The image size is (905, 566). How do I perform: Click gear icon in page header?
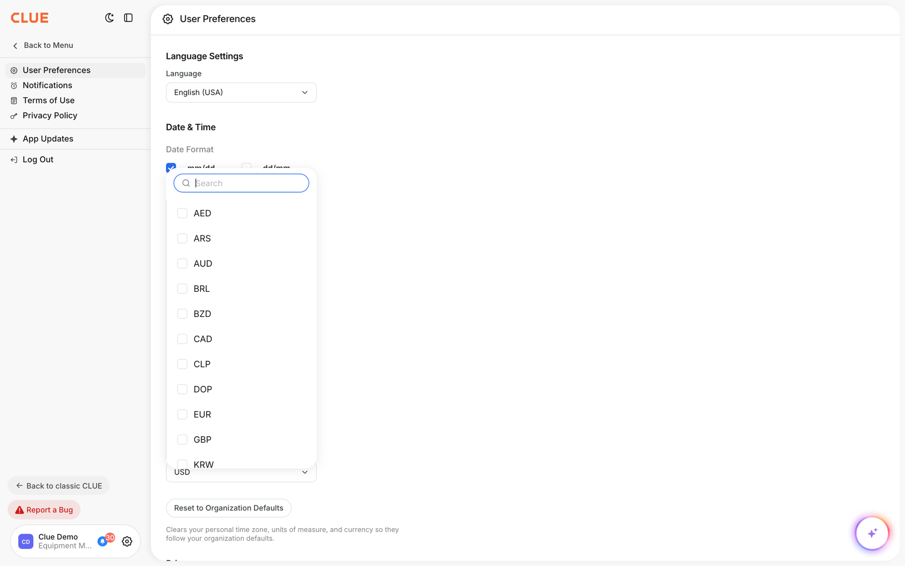(168, 19)
